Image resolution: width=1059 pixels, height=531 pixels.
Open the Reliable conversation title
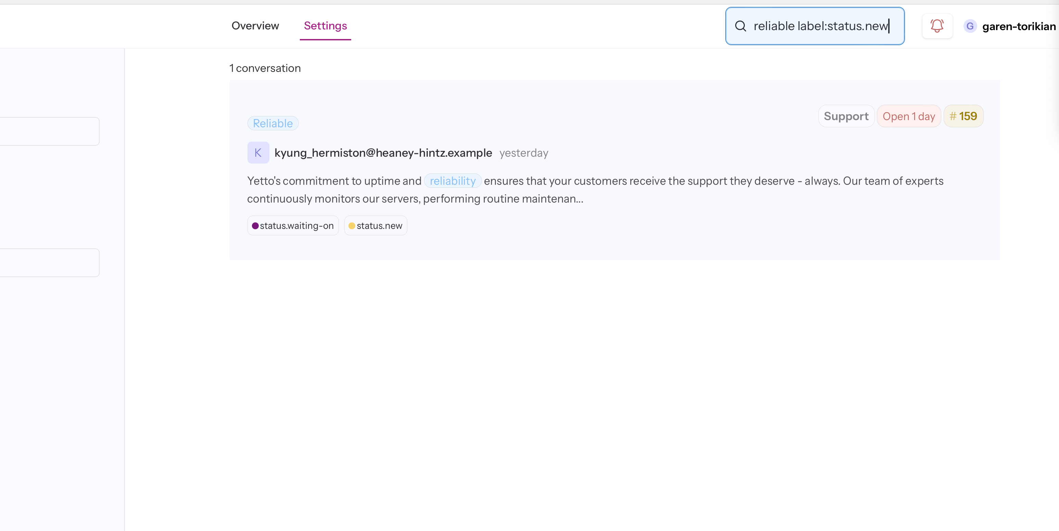pos(272,123)
